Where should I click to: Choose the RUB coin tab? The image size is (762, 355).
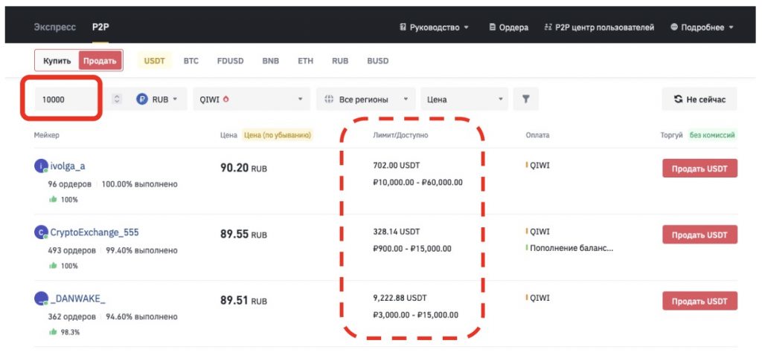pyautogui.click(x=340, y=61)
